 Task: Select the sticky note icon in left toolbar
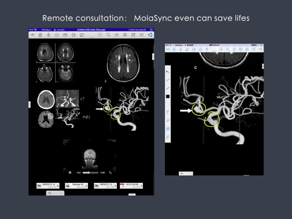pyautogui.click(x=57, y=35)
